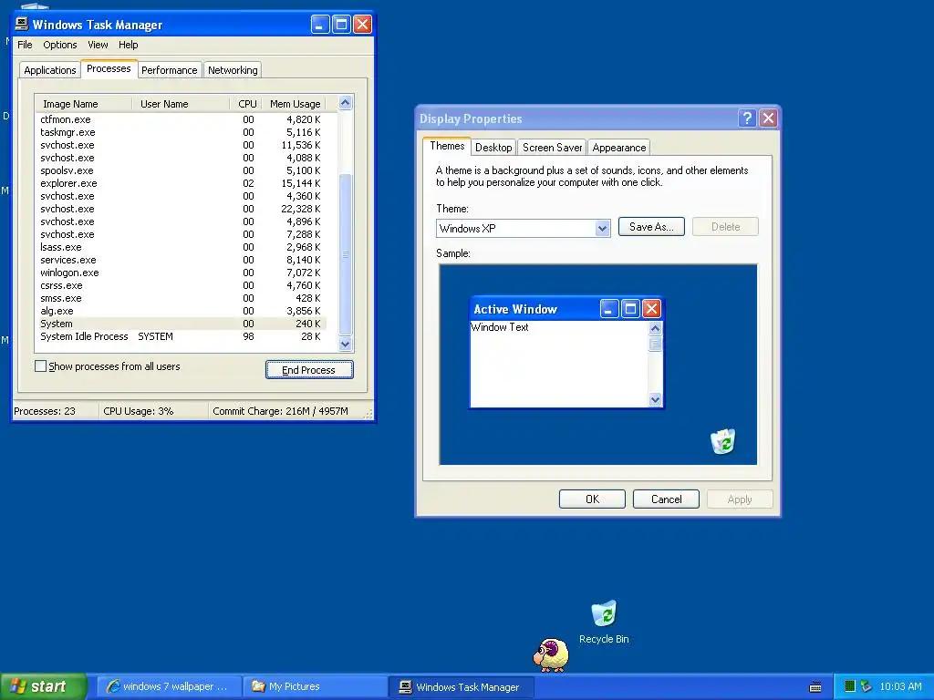Click svchost.exe using 22,328 K memory
Viewport: 934px width, 700px height.
tap(181, 209)
